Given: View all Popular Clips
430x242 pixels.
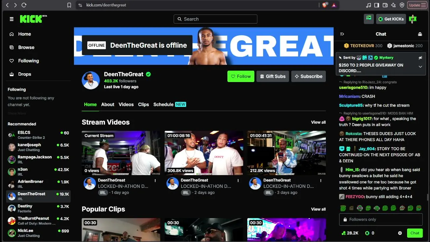Looking at the screenshot, I should point(318,209).
